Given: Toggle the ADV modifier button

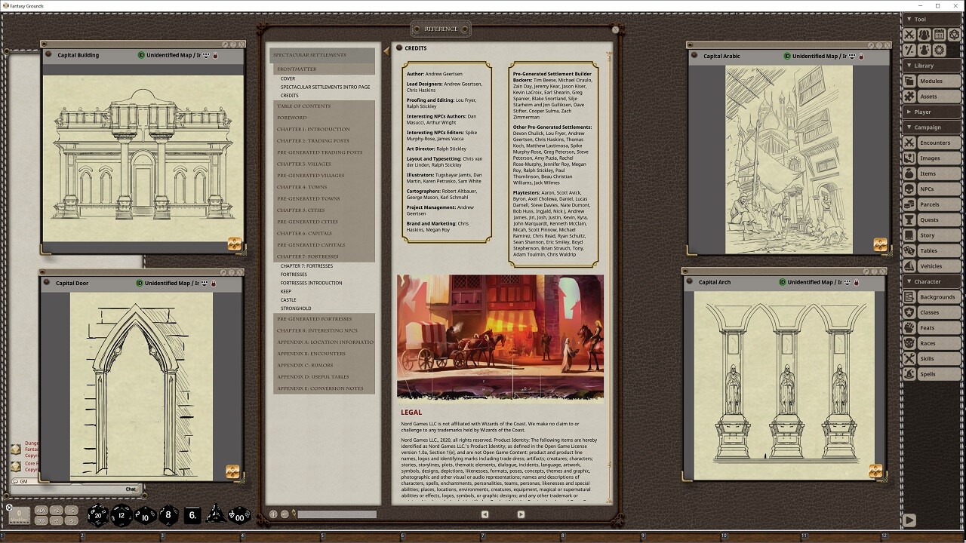Looking at the screenshot, I should click(42, 511).
